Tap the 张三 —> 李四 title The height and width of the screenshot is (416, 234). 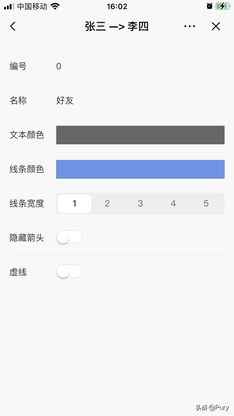[x=117, y=27]
